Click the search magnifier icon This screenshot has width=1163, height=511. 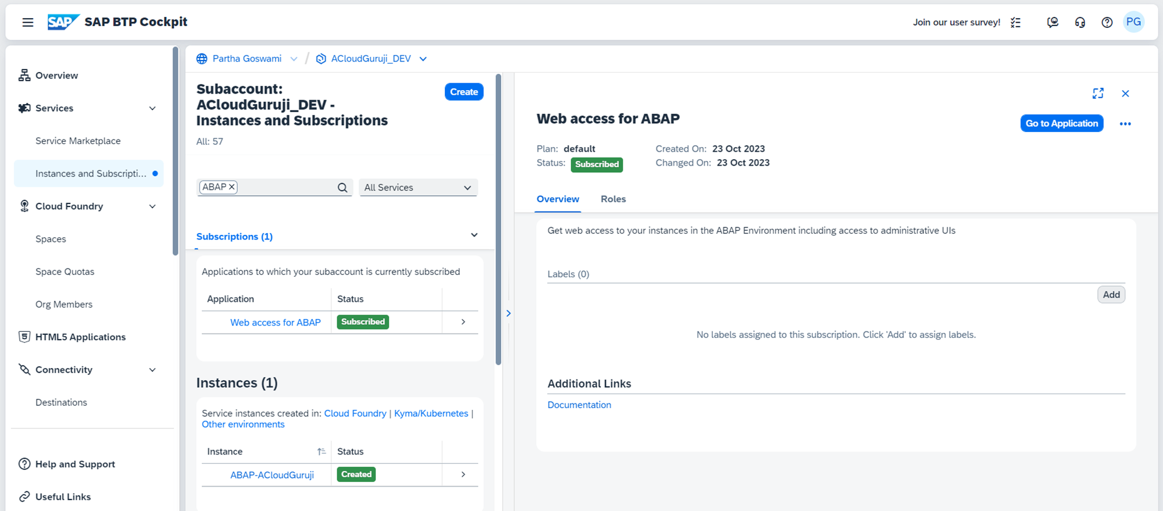tap(343, 187)
